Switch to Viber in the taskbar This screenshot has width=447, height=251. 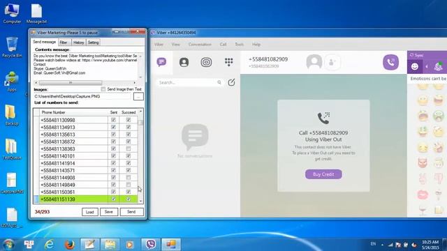point(151,245)
